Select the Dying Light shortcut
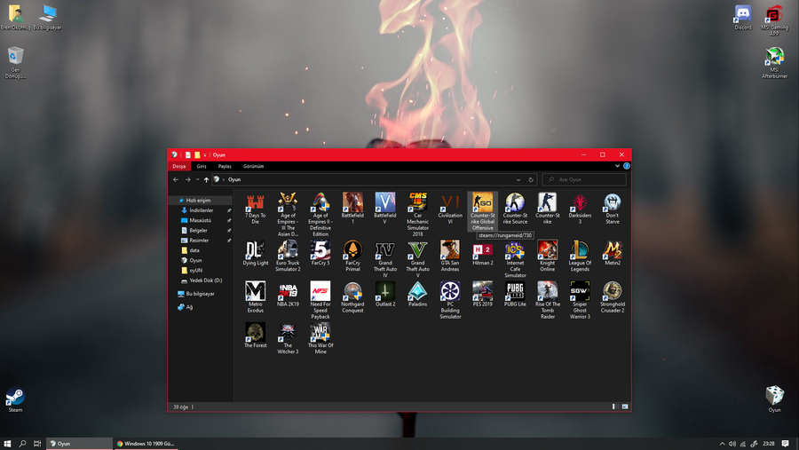 tap(256, 253)
